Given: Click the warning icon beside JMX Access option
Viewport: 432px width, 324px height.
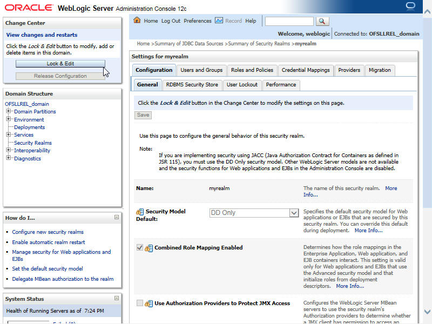Looking at the screenshot, I should 149,303.
